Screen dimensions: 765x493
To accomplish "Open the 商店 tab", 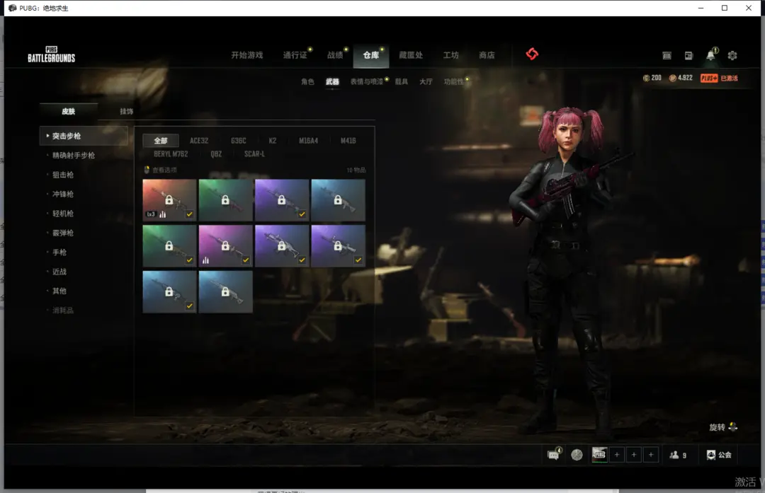I will (x=487, y=55).
